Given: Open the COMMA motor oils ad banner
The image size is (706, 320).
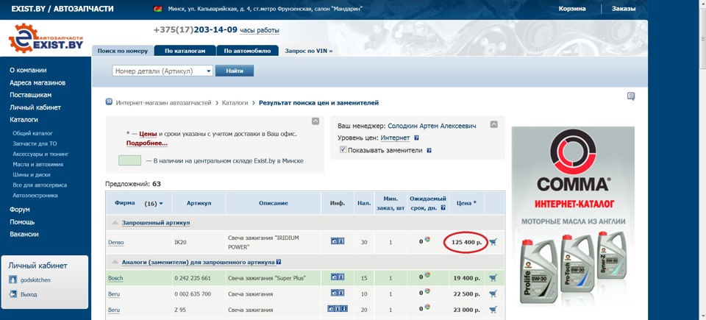Looking at the screenshot, I should coord(573,217).
